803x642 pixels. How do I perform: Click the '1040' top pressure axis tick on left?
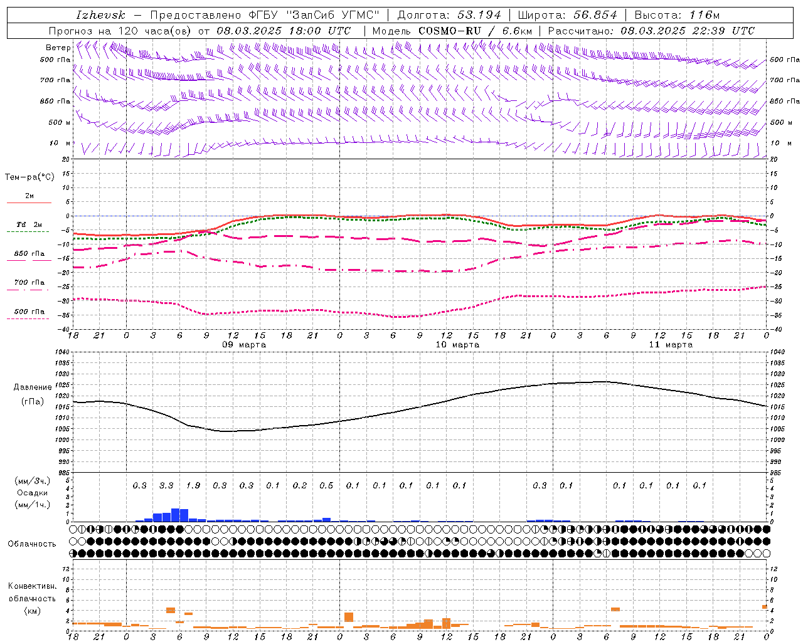(x=61, y=352)
